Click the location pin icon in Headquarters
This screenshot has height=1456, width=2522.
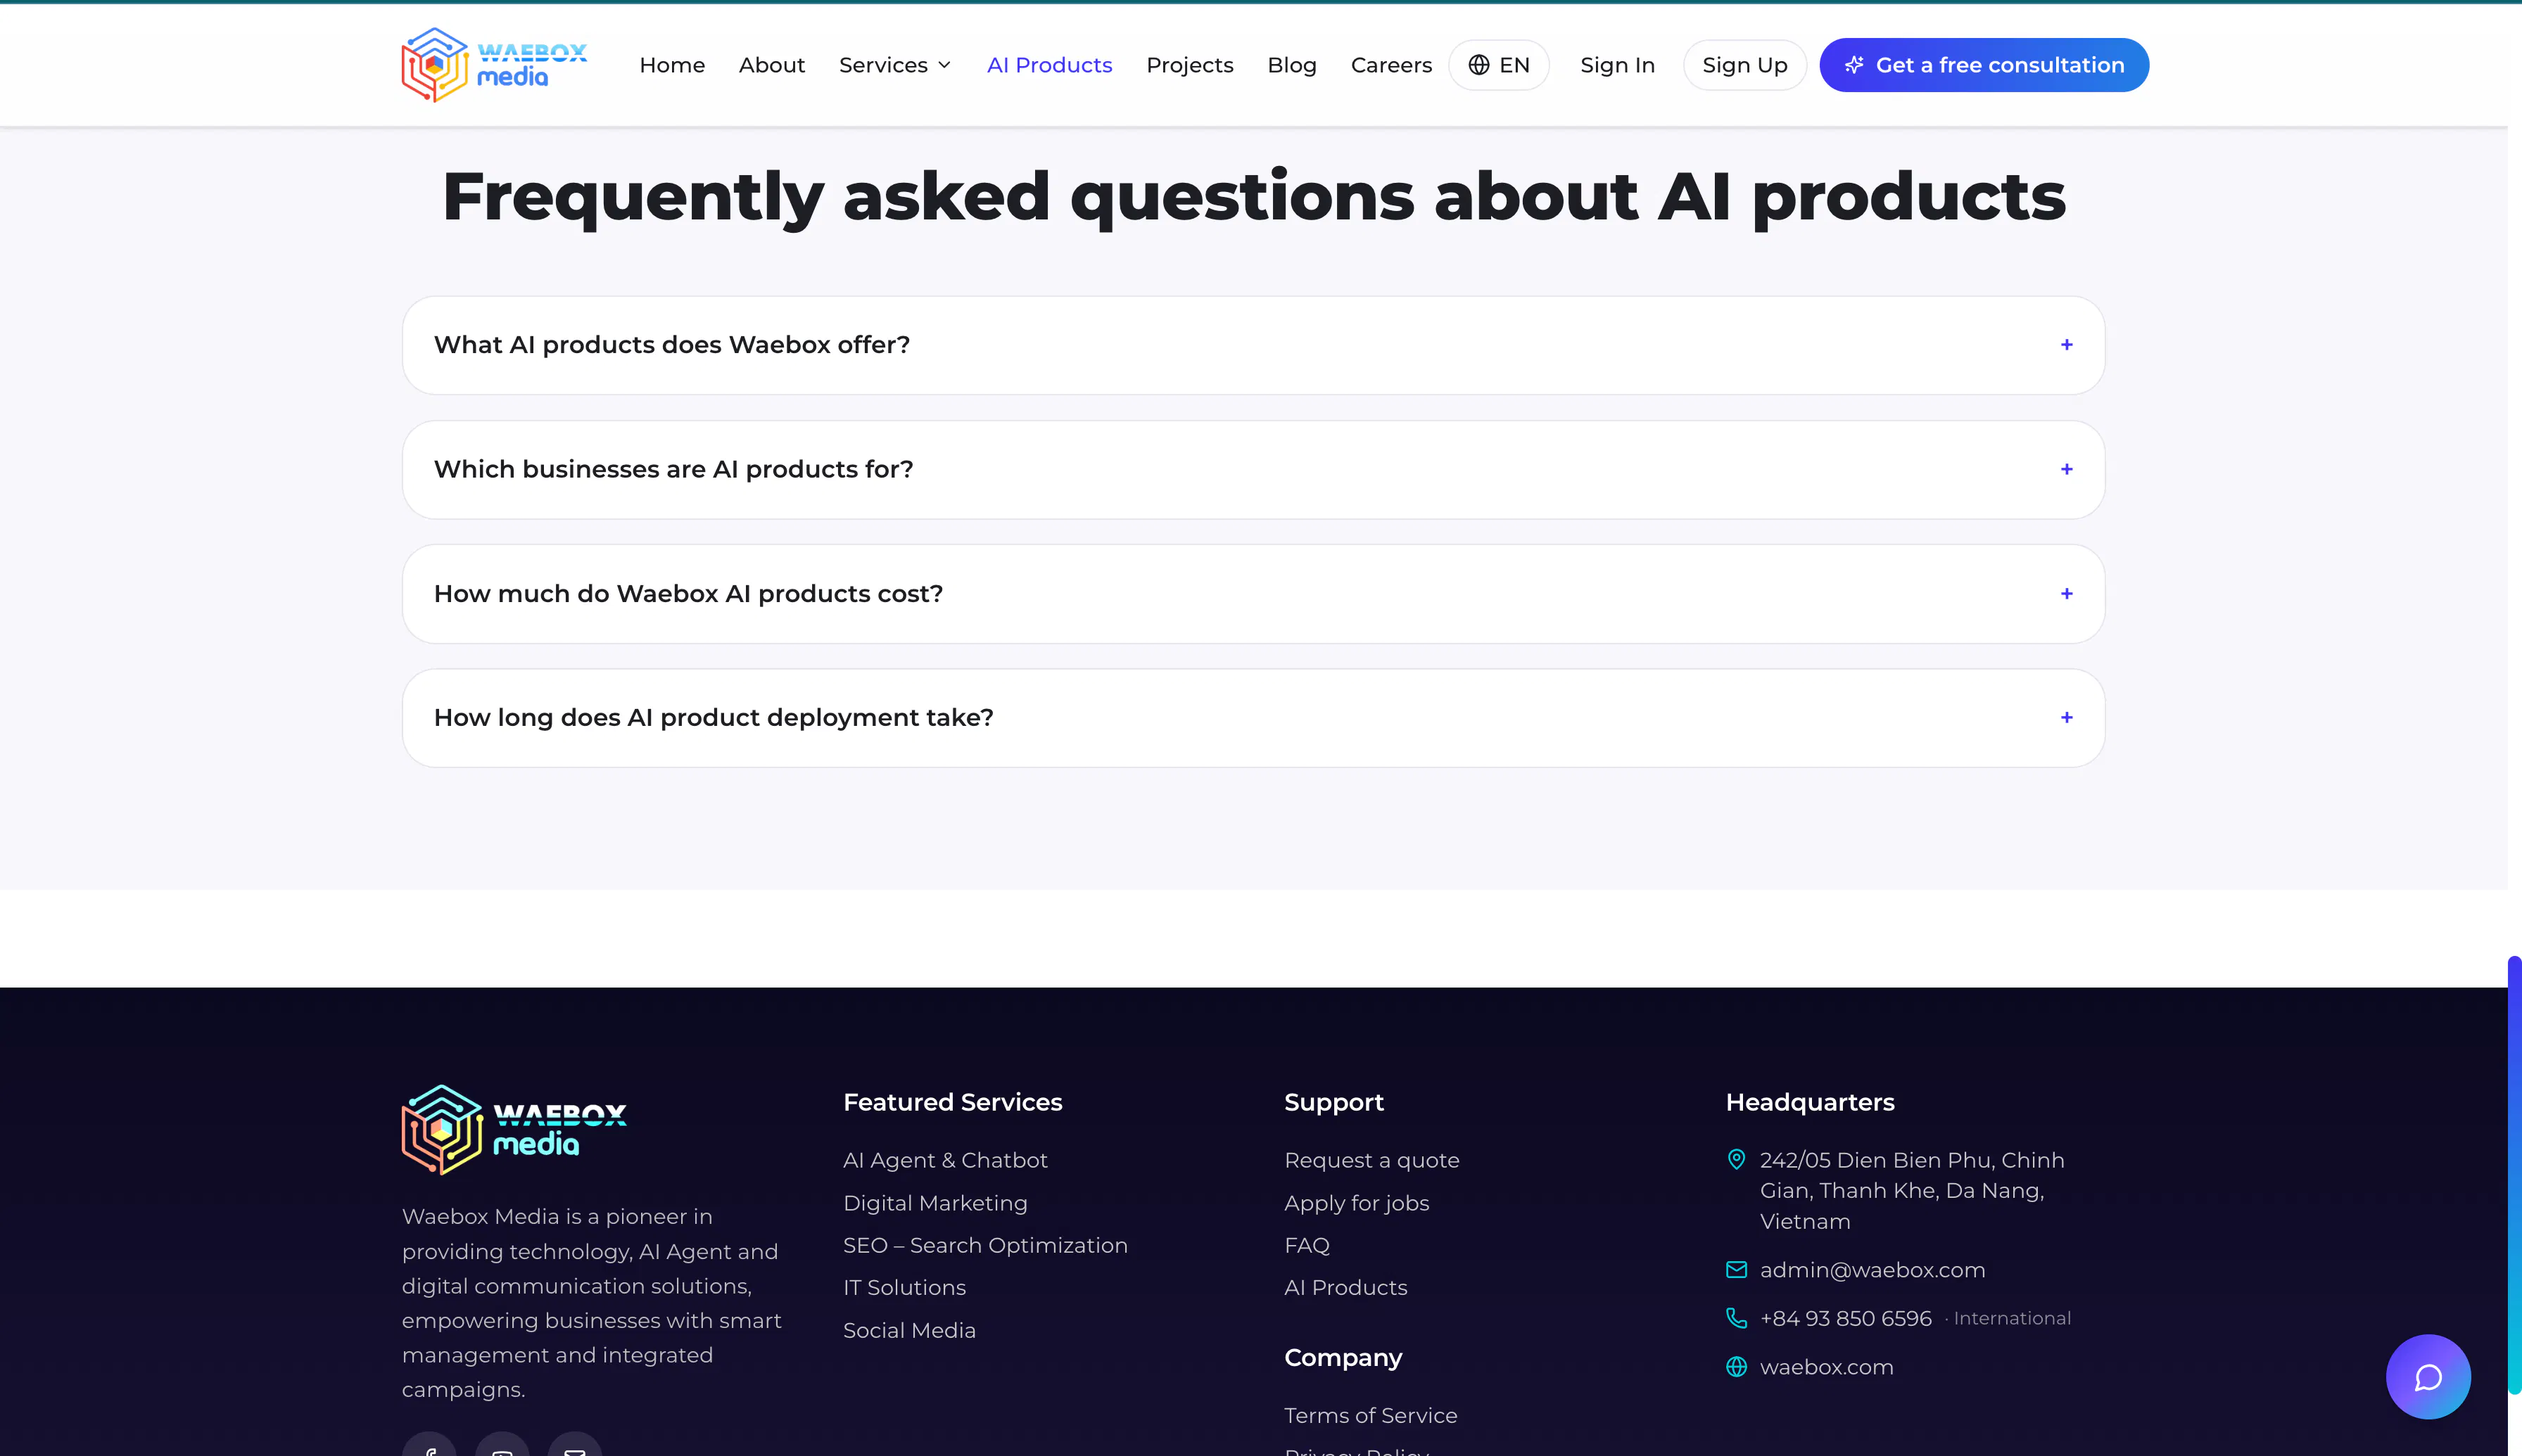(1737, 1160)
